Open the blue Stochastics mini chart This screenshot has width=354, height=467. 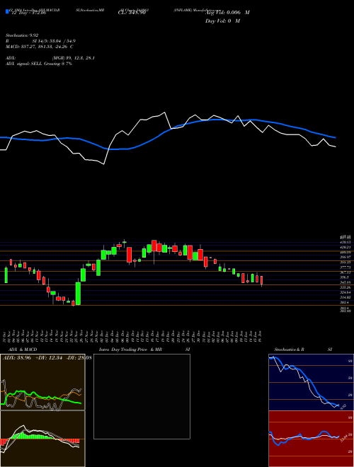click(311, 382)
